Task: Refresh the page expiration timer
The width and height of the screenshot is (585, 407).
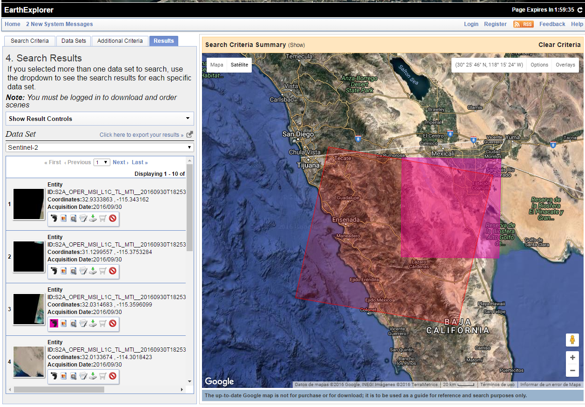Action: (x=579, y=10)
